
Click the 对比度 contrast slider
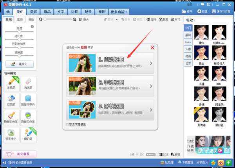pos(19,40)
